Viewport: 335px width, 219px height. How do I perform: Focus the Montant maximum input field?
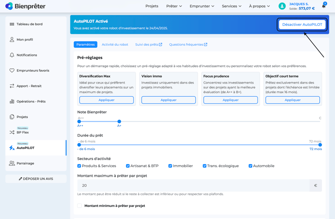click(193, 185)
